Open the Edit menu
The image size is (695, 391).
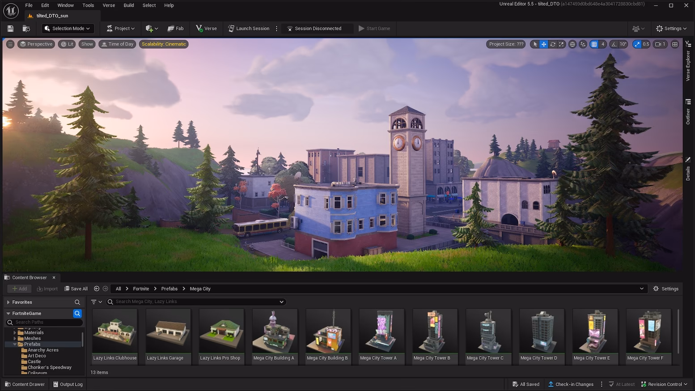(45, 5)
